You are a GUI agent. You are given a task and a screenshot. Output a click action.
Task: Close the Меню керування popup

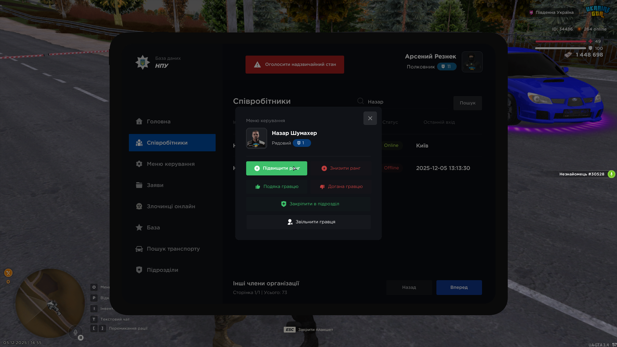tap(370, 118)
